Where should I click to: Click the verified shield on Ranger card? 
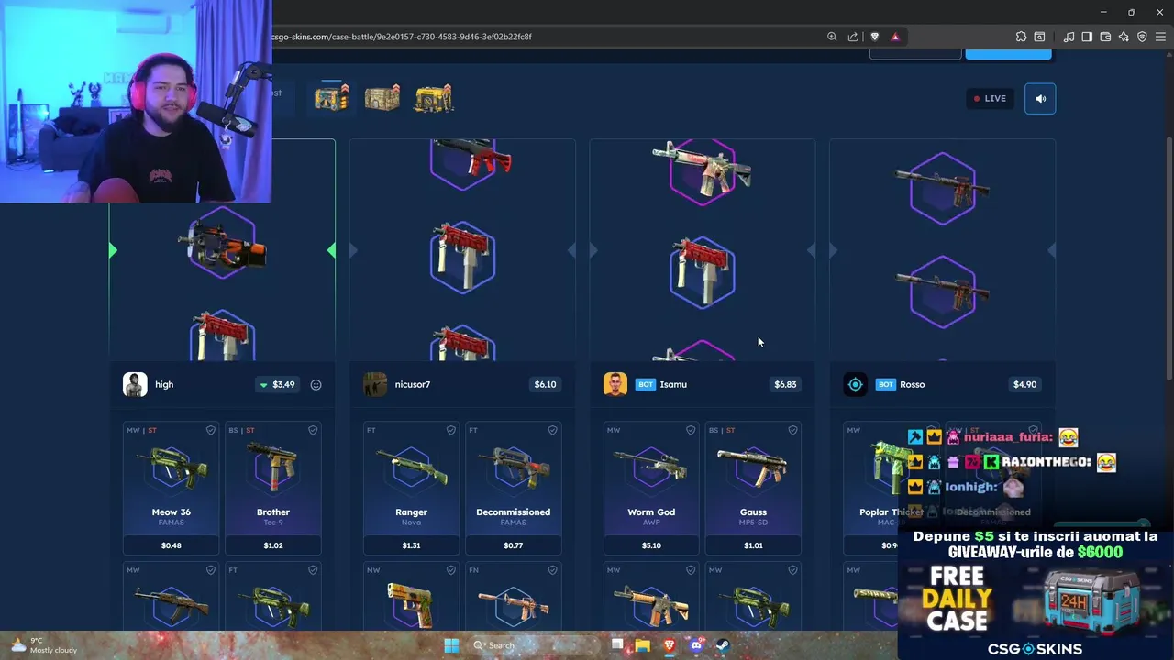pos(450,430)
